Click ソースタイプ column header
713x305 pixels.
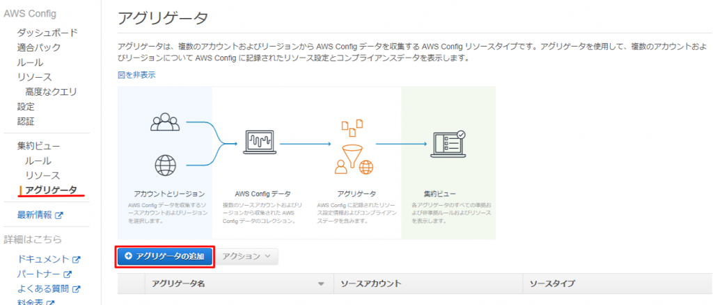618,283
